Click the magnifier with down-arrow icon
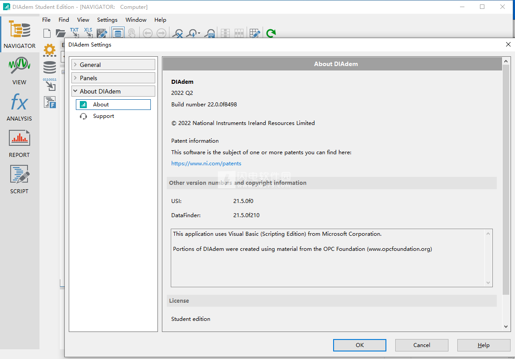 (x=192, y=33)
